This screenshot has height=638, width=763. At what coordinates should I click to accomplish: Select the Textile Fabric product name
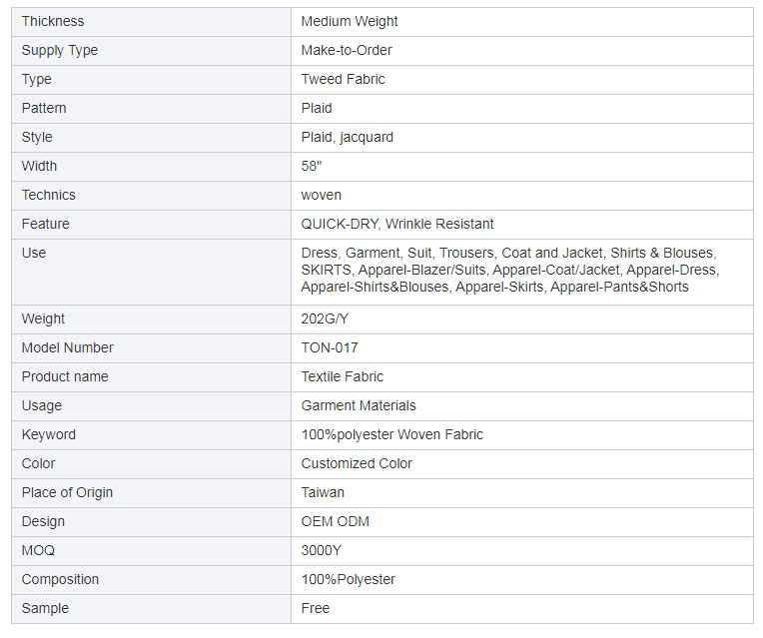click(343, 376)
